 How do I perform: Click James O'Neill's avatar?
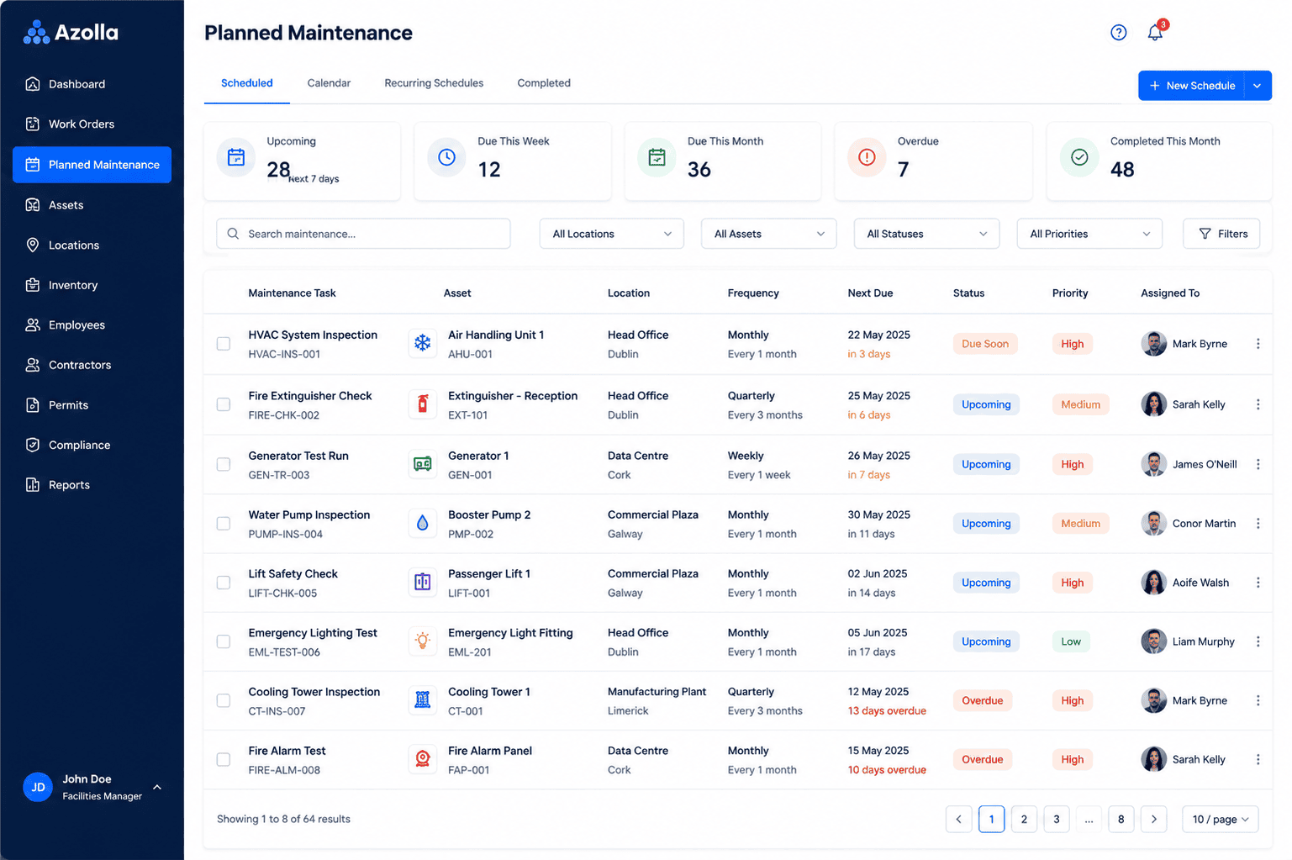click(x=1153, y=464)
